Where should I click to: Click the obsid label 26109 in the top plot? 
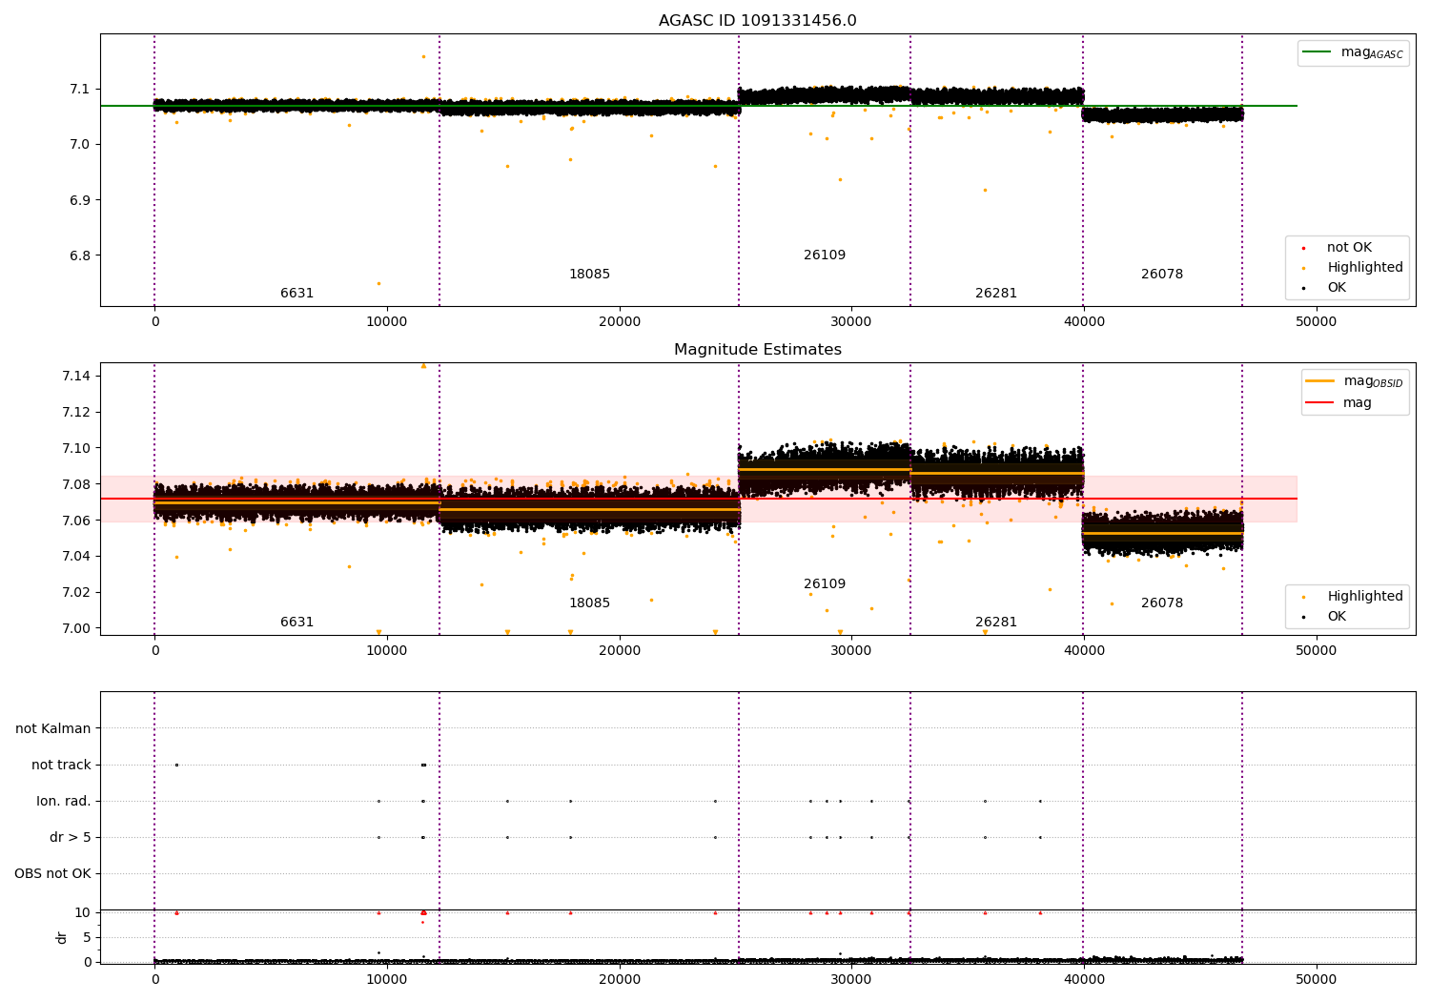(825, 255)
